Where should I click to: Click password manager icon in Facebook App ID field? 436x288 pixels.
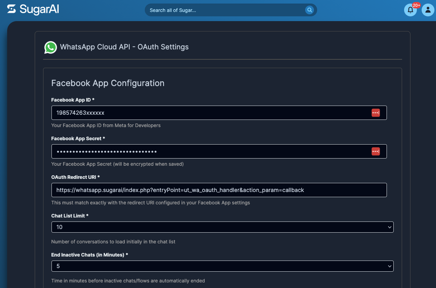(376, 113)
